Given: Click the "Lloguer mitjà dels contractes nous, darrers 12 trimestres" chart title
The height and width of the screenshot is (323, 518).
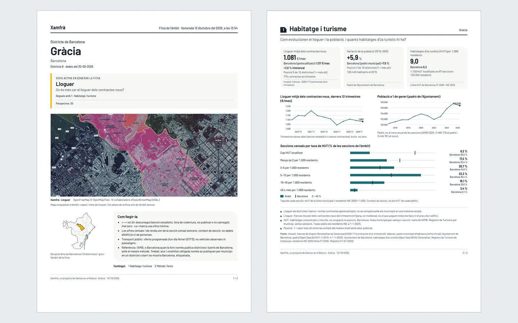Looking at the screenshot, I should pos(320,99).
